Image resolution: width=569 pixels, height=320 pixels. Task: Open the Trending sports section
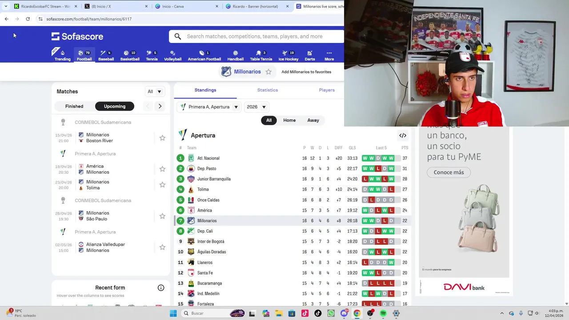point(62,56)
